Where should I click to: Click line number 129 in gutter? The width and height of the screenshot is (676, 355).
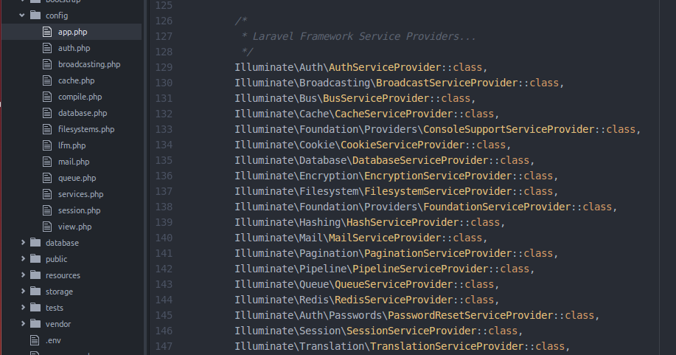click(x=164, y=67)
